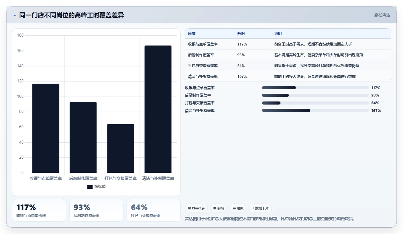Viewport: 403px width, 234px height.
Task: Click the 93% 后厨制作覆盖率 data card
Action: coord(96,210)
